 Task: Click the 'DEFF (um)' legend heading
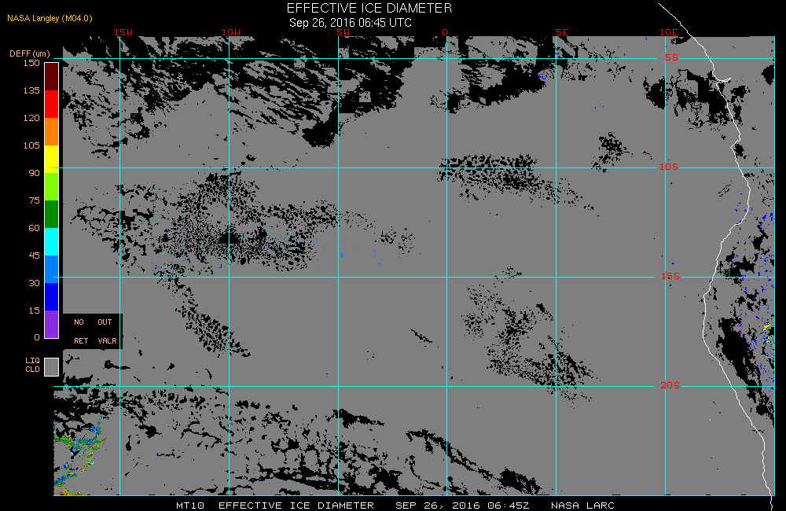point(30,53)
